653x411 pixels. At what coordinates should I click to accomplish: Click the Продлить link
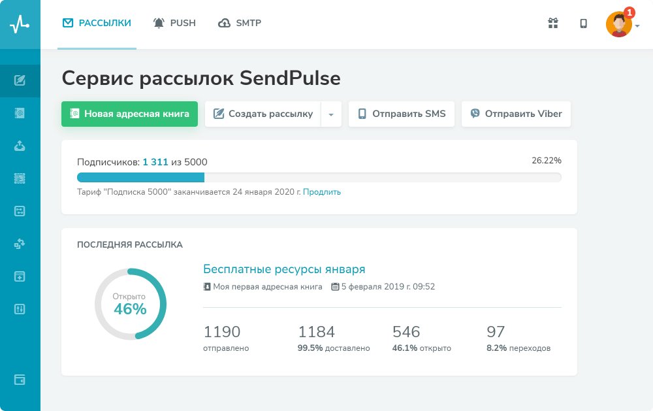(321, 192)
